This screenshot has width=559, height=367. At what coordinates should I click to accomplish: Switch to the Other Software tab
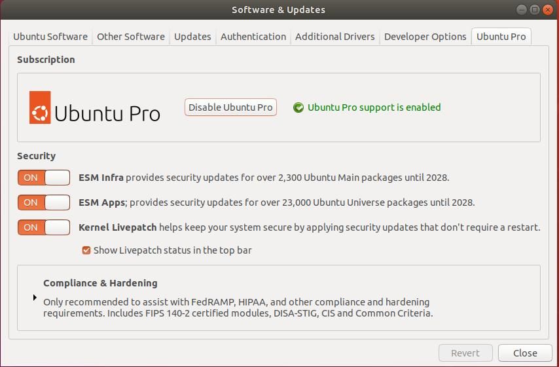coord(130,37)
